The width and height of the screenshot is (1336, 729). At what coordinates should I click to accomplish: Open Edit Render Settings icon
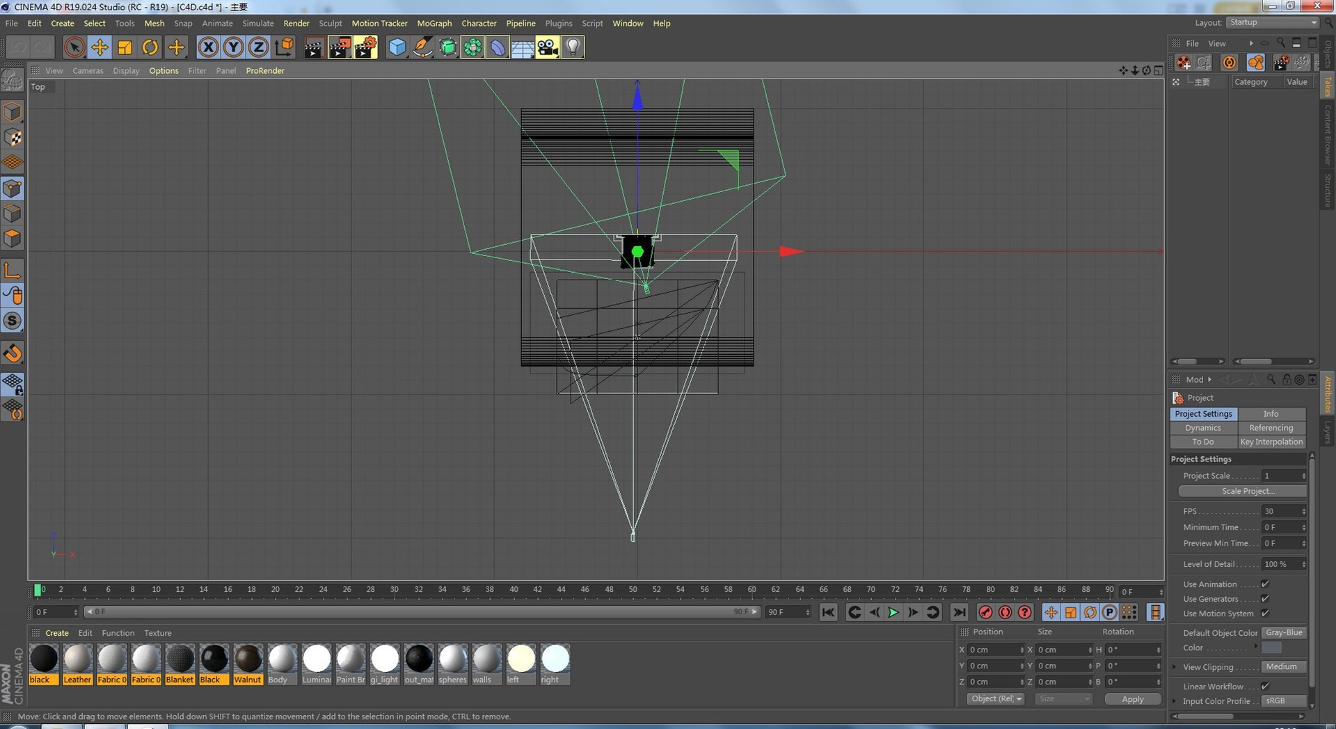click(x=365, y=47)
